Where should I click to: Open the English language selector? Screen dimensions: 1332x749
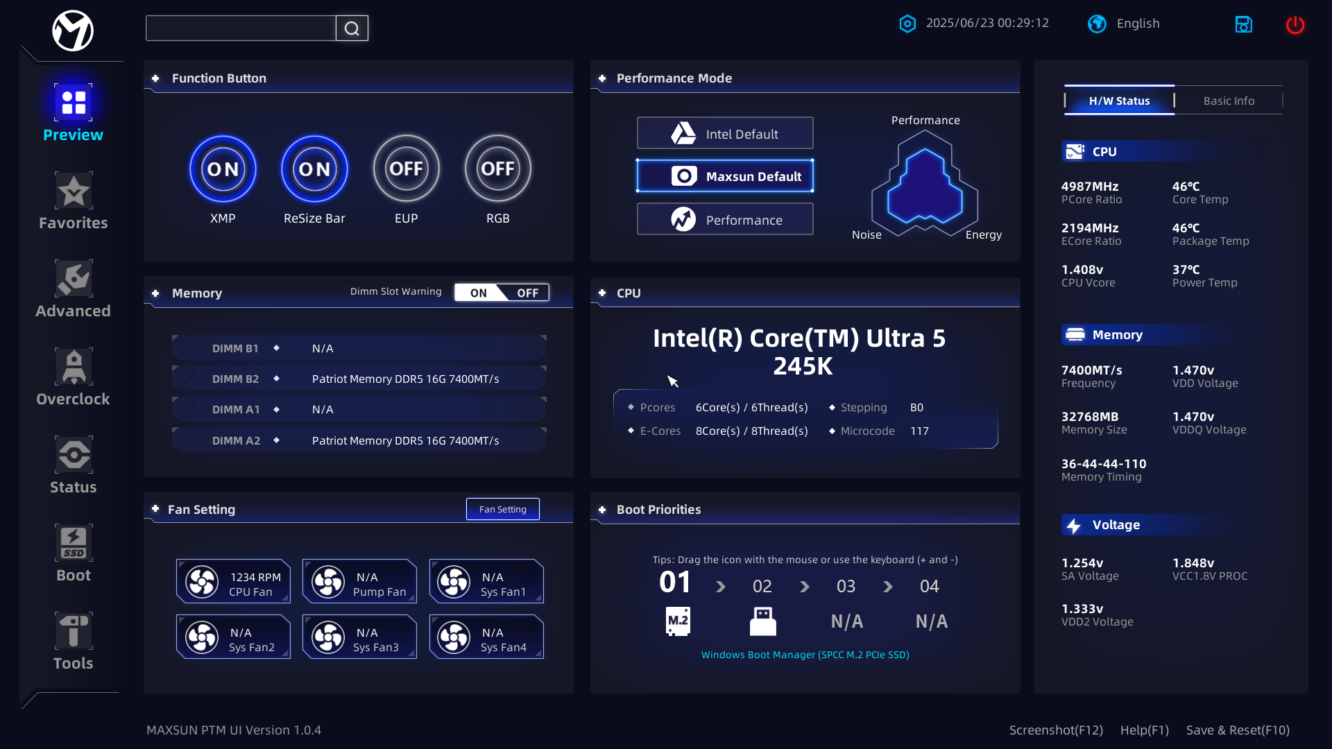tap(1124, 24)
